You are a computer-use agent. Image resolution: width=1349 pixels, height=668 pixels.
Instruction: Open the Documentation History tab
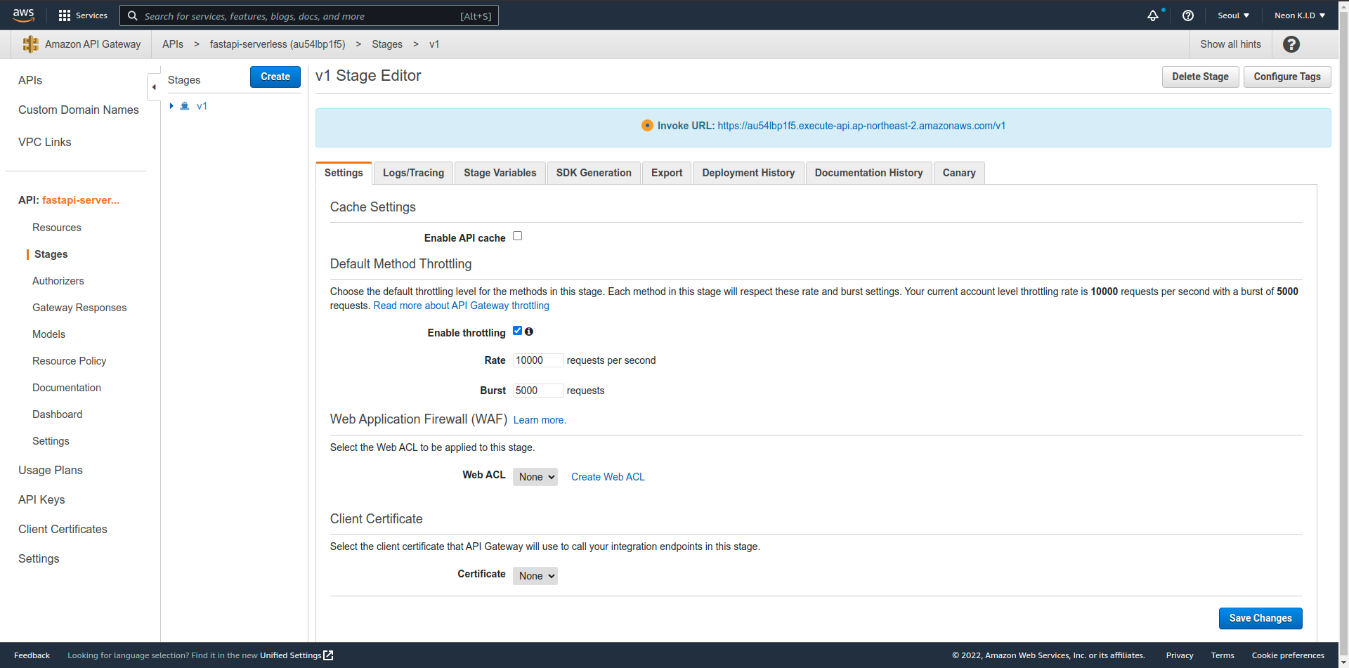click(868, 173)
